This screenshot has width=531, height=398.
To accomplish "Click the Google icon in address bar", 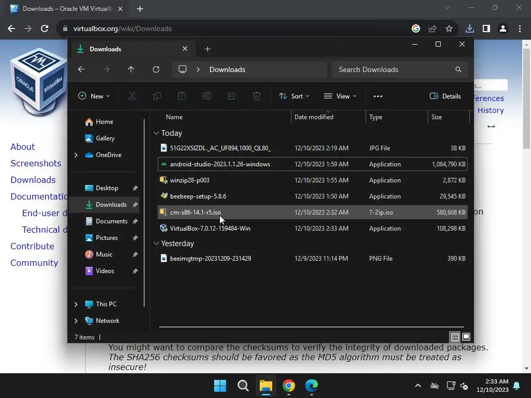I will tap(416, 29).
